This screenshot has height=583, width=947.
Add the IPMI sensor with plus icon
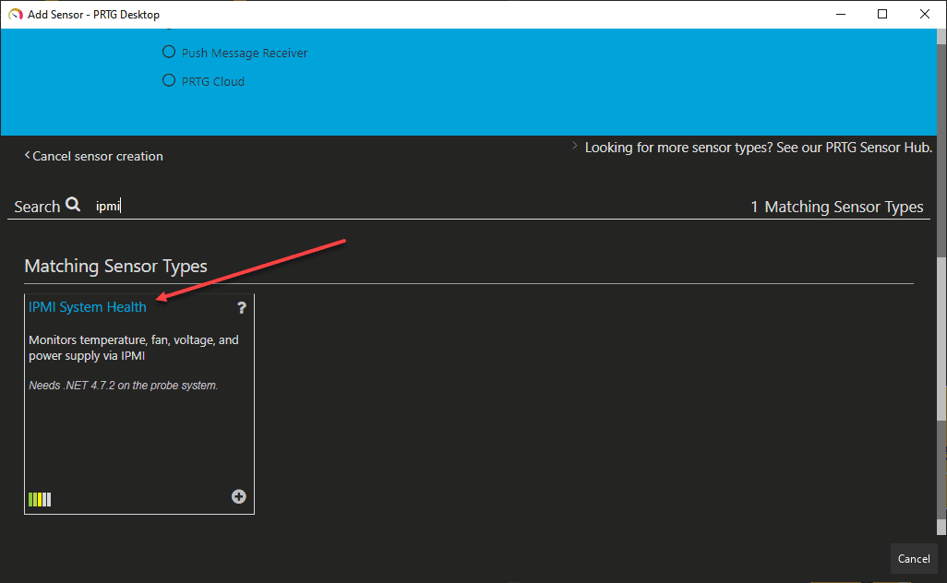238,496
